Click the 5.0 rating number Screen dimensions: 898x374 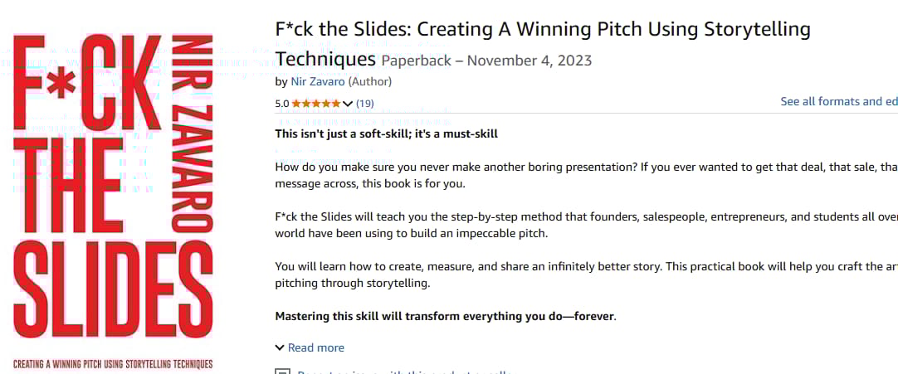282,104
